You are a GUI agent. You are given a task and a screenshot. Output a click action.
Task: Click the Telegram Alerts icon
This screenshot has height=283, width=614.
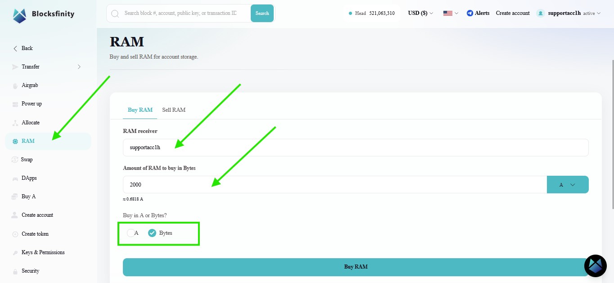470,13
